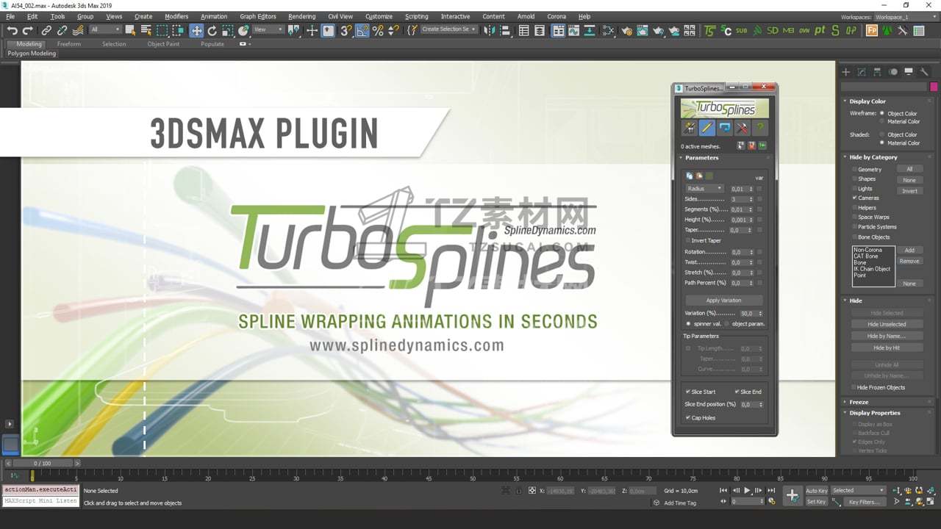Select Wireframe Material Color radio button
The image size is (941, 529).
pos(882,121)
